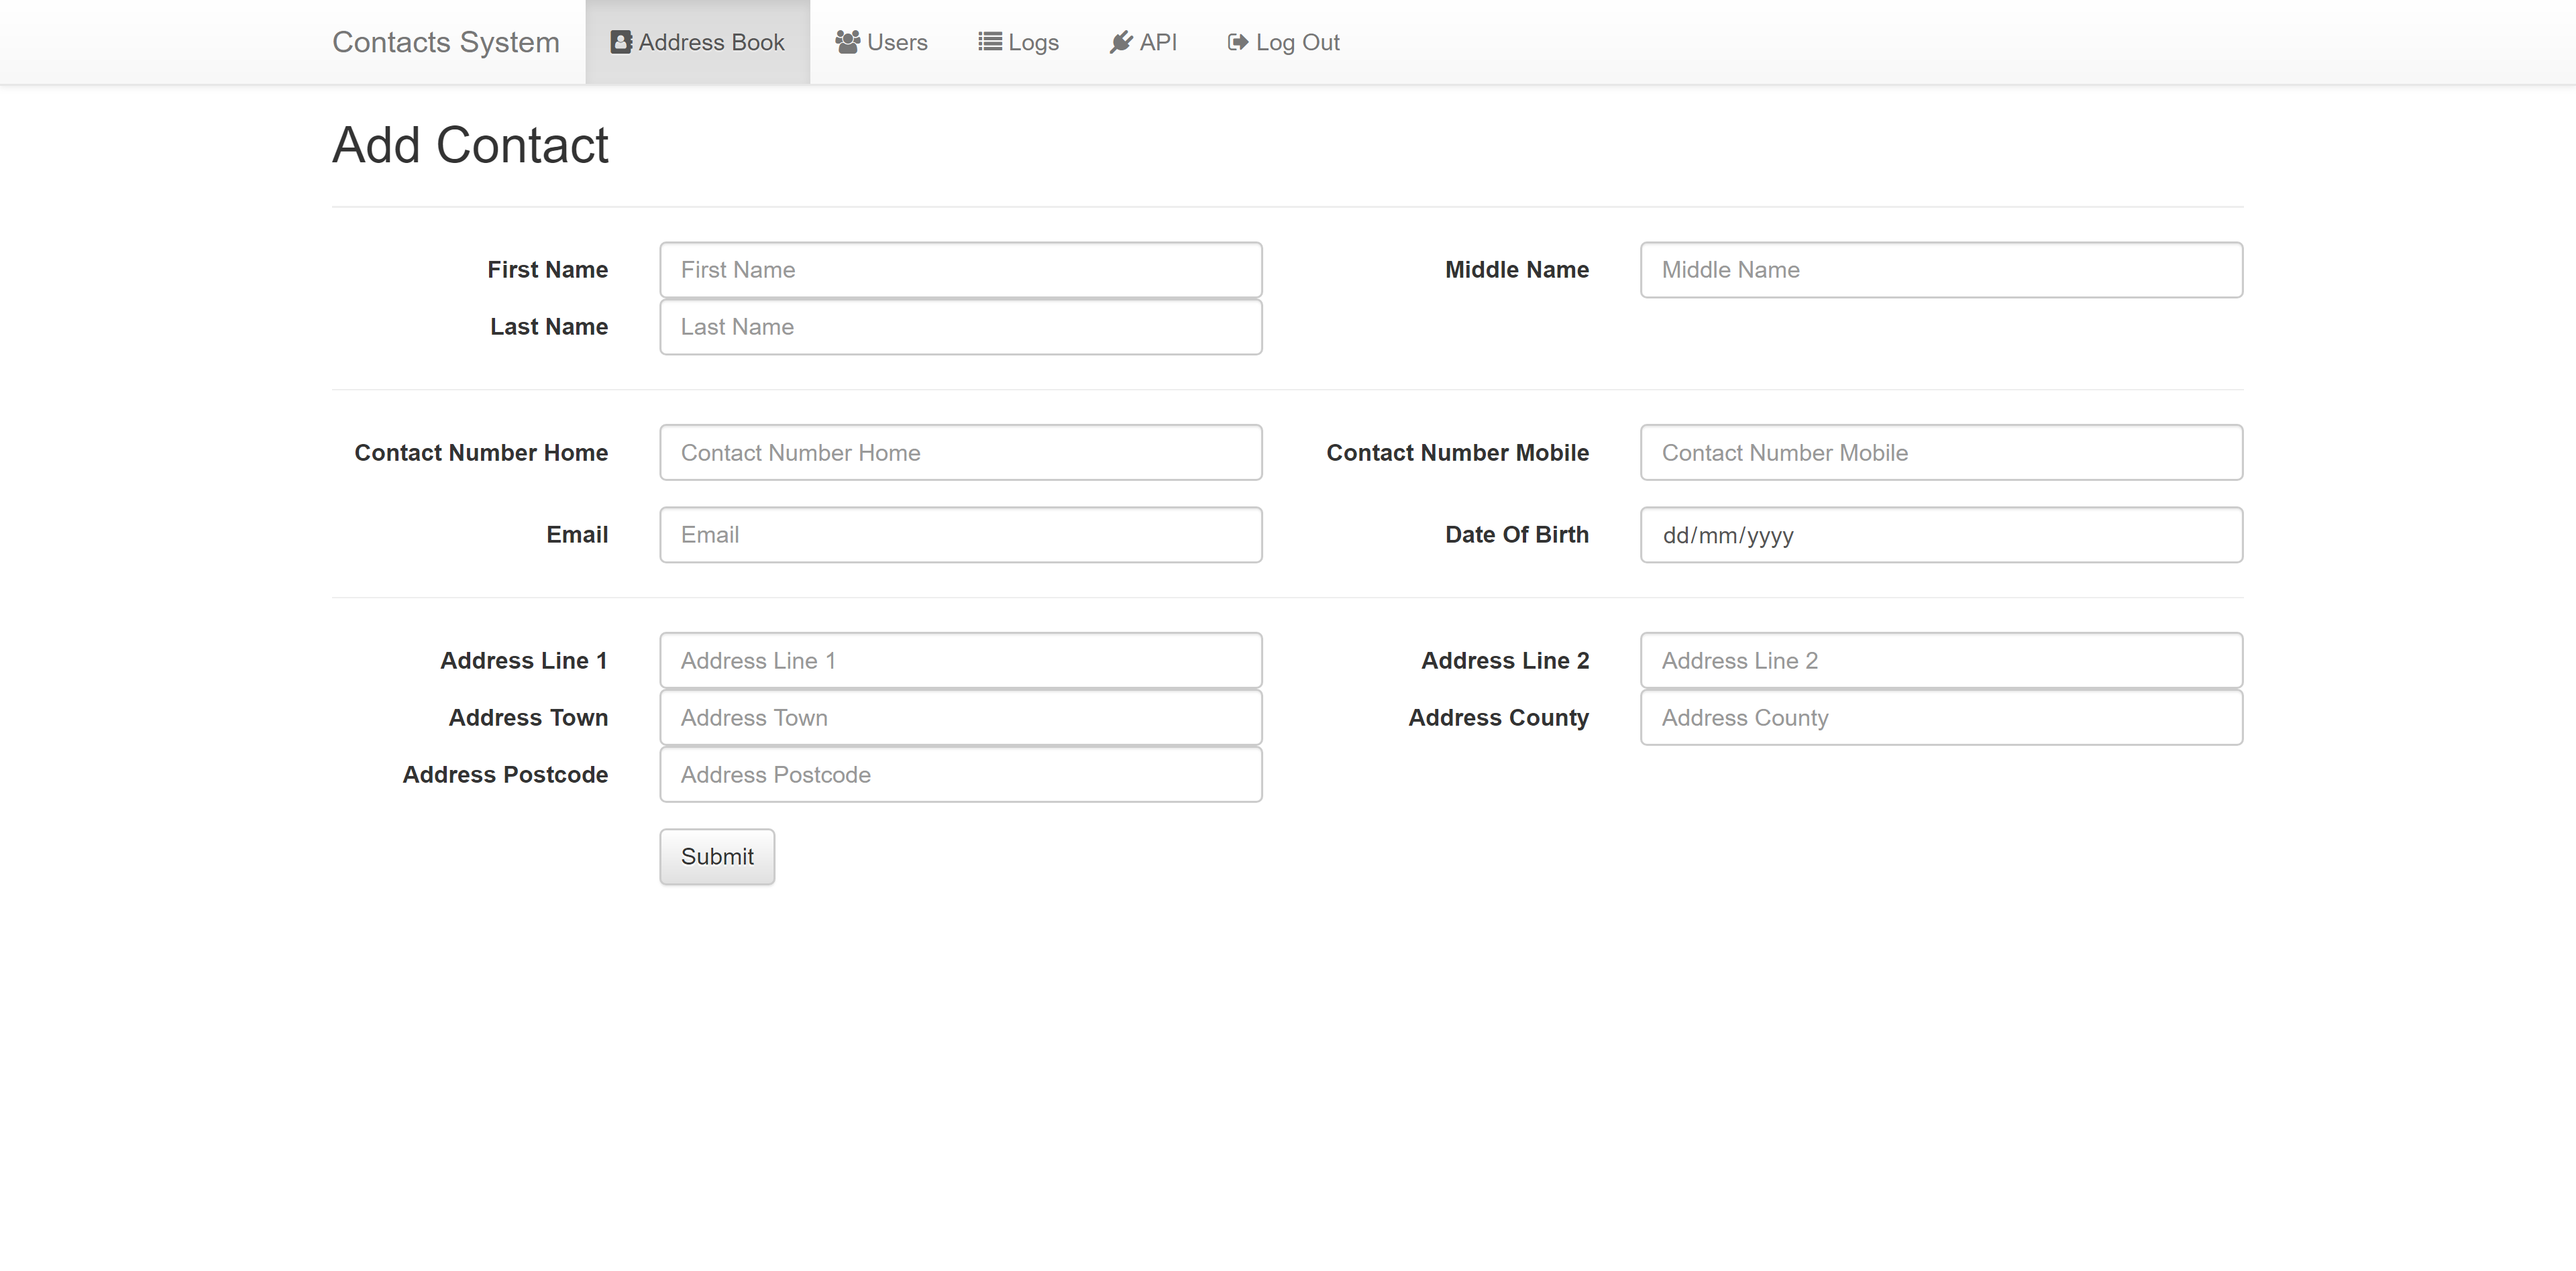
Task: Go to the Users menu label
Action: (897, 42)
